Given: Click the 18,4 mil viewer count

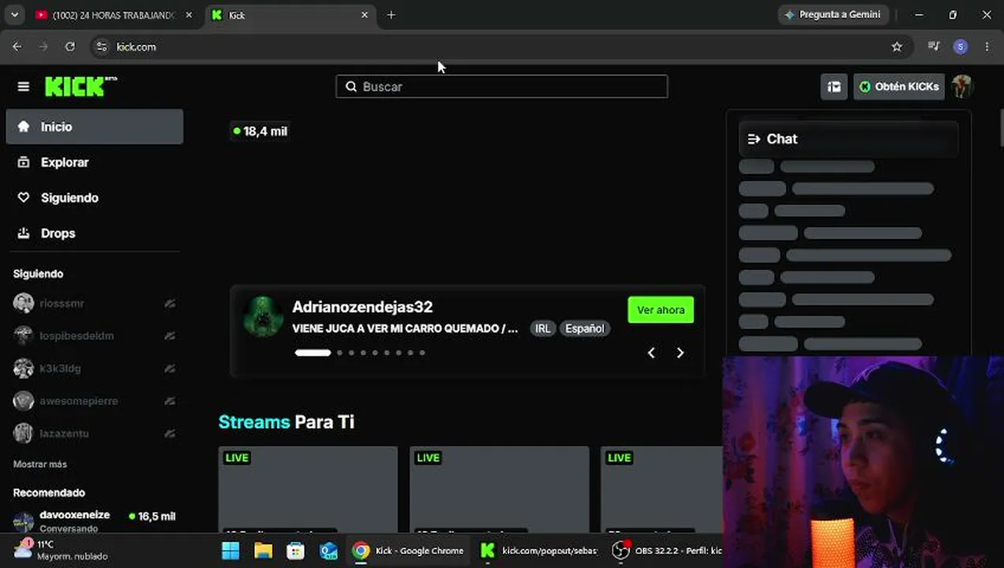Looking at the screenshot, I should coord(260,132).
